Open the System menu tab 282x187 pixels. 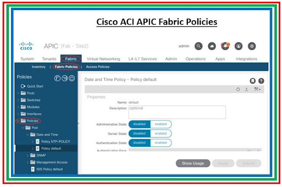[27, 59]
